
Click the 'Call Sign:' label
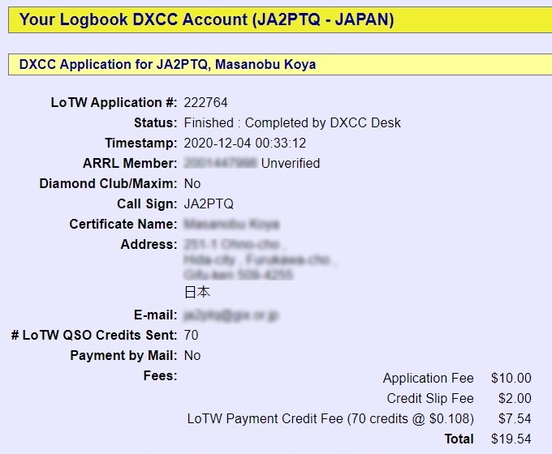[x=147, y=204]
